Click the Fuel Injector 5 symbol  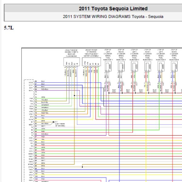tap(161, 66)
